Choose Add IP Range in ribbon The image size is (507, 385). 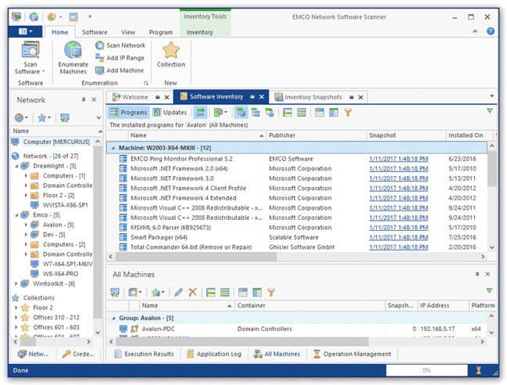tap(120, 58)
